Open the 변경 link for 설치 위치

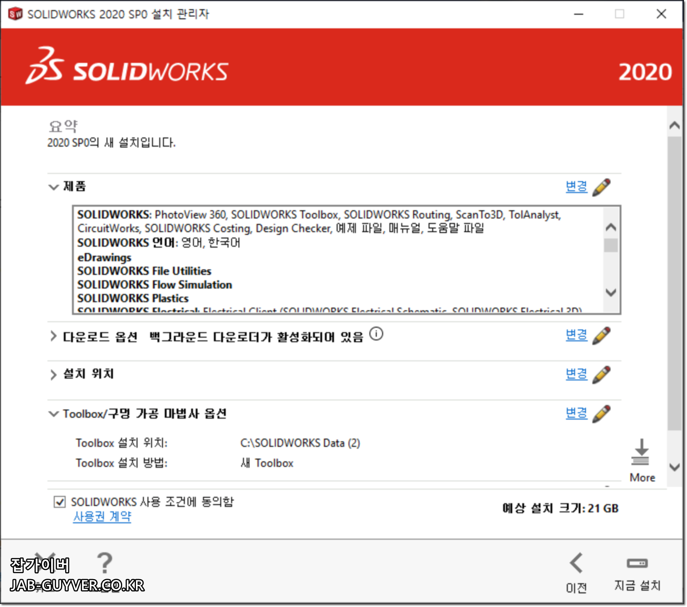(576, 374)
